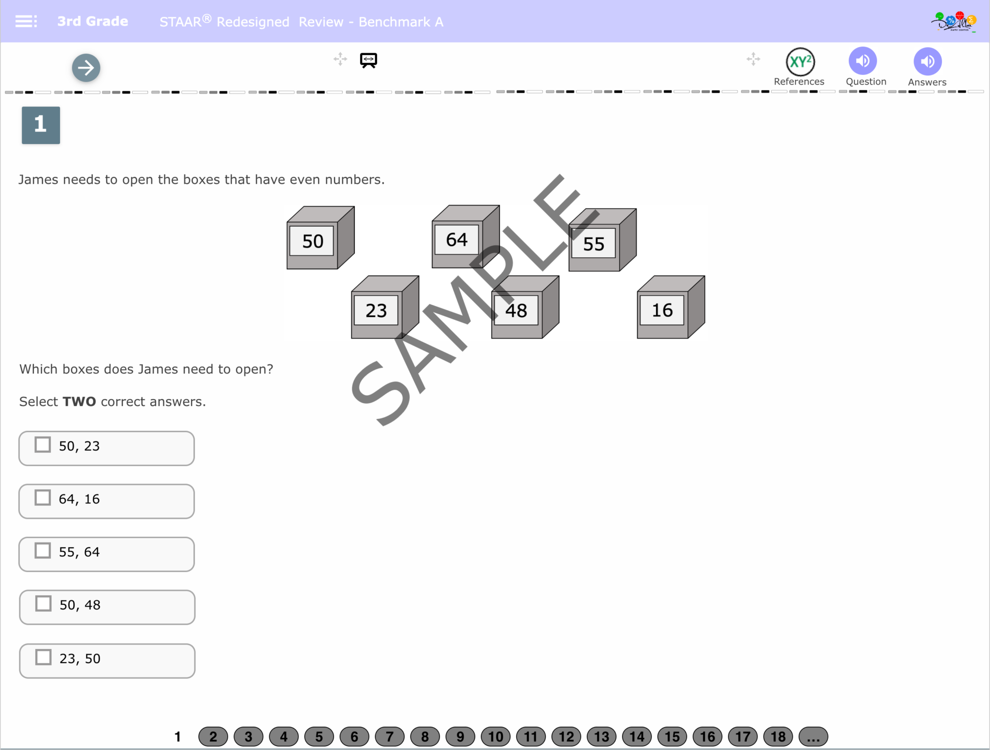Check the 50, 23 answer box
This screenshot has width=990, height=750.
(43, 445)
